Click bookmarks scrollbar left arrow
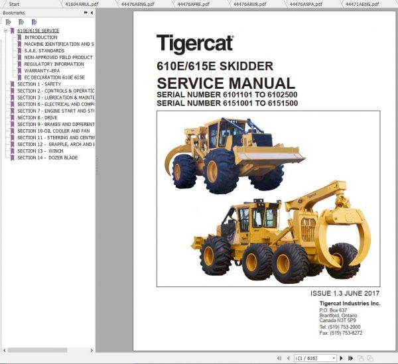398x364 pixels. click(5, 350)
